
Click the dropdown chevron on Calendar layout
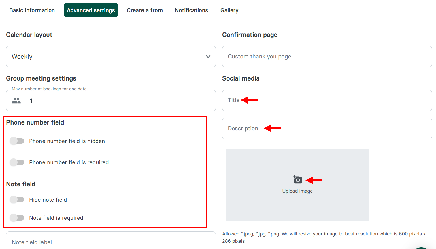tap(208, 57)
